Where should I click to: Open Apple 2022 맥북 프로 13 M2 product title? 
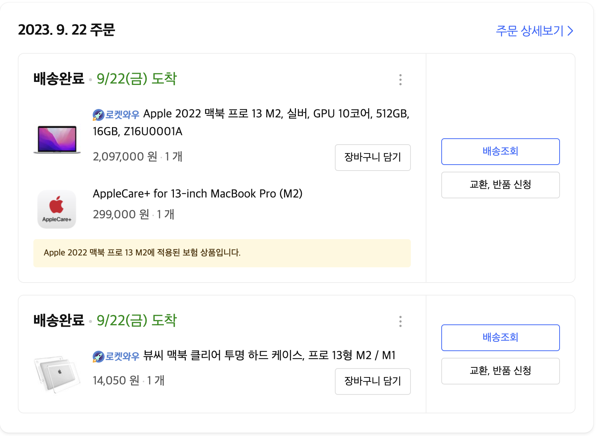(x=251, y=122)
